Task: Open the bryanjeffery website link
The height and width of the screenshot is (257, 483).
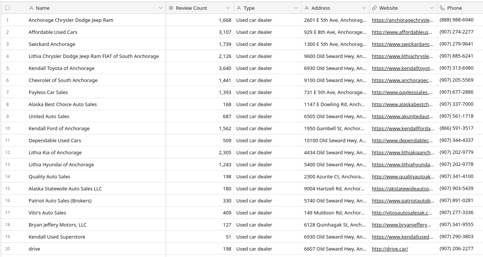Action: click(x=402, y=225)
